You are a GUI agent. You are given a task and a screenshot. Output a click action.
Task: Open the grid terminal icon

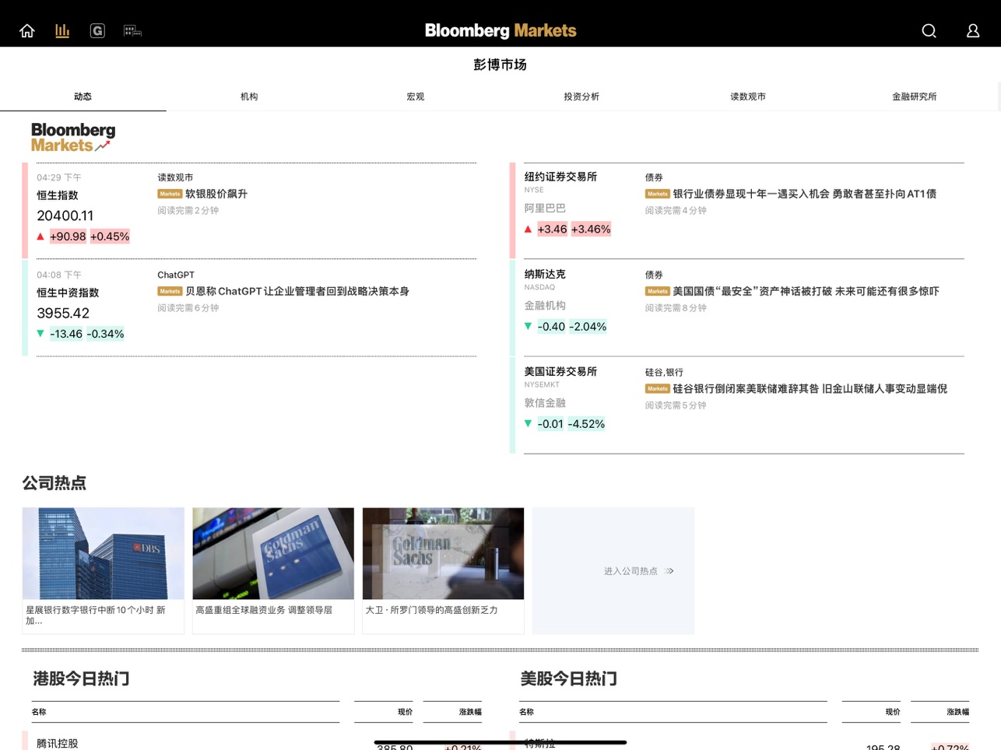132,31
